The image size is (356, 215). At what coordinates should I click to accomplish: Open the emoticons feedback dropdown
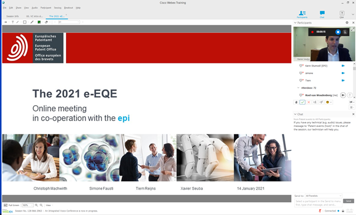click(x=329, y=102)
